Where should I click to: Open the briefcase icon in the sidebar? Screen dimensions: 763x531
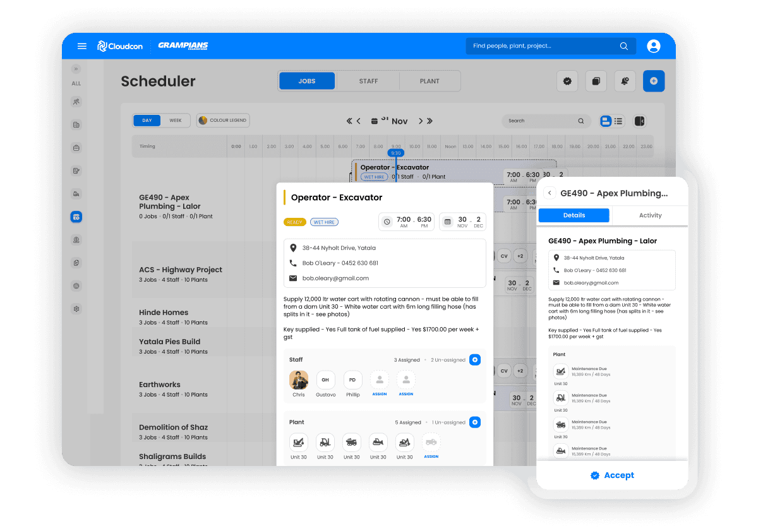tap(76, 148)
